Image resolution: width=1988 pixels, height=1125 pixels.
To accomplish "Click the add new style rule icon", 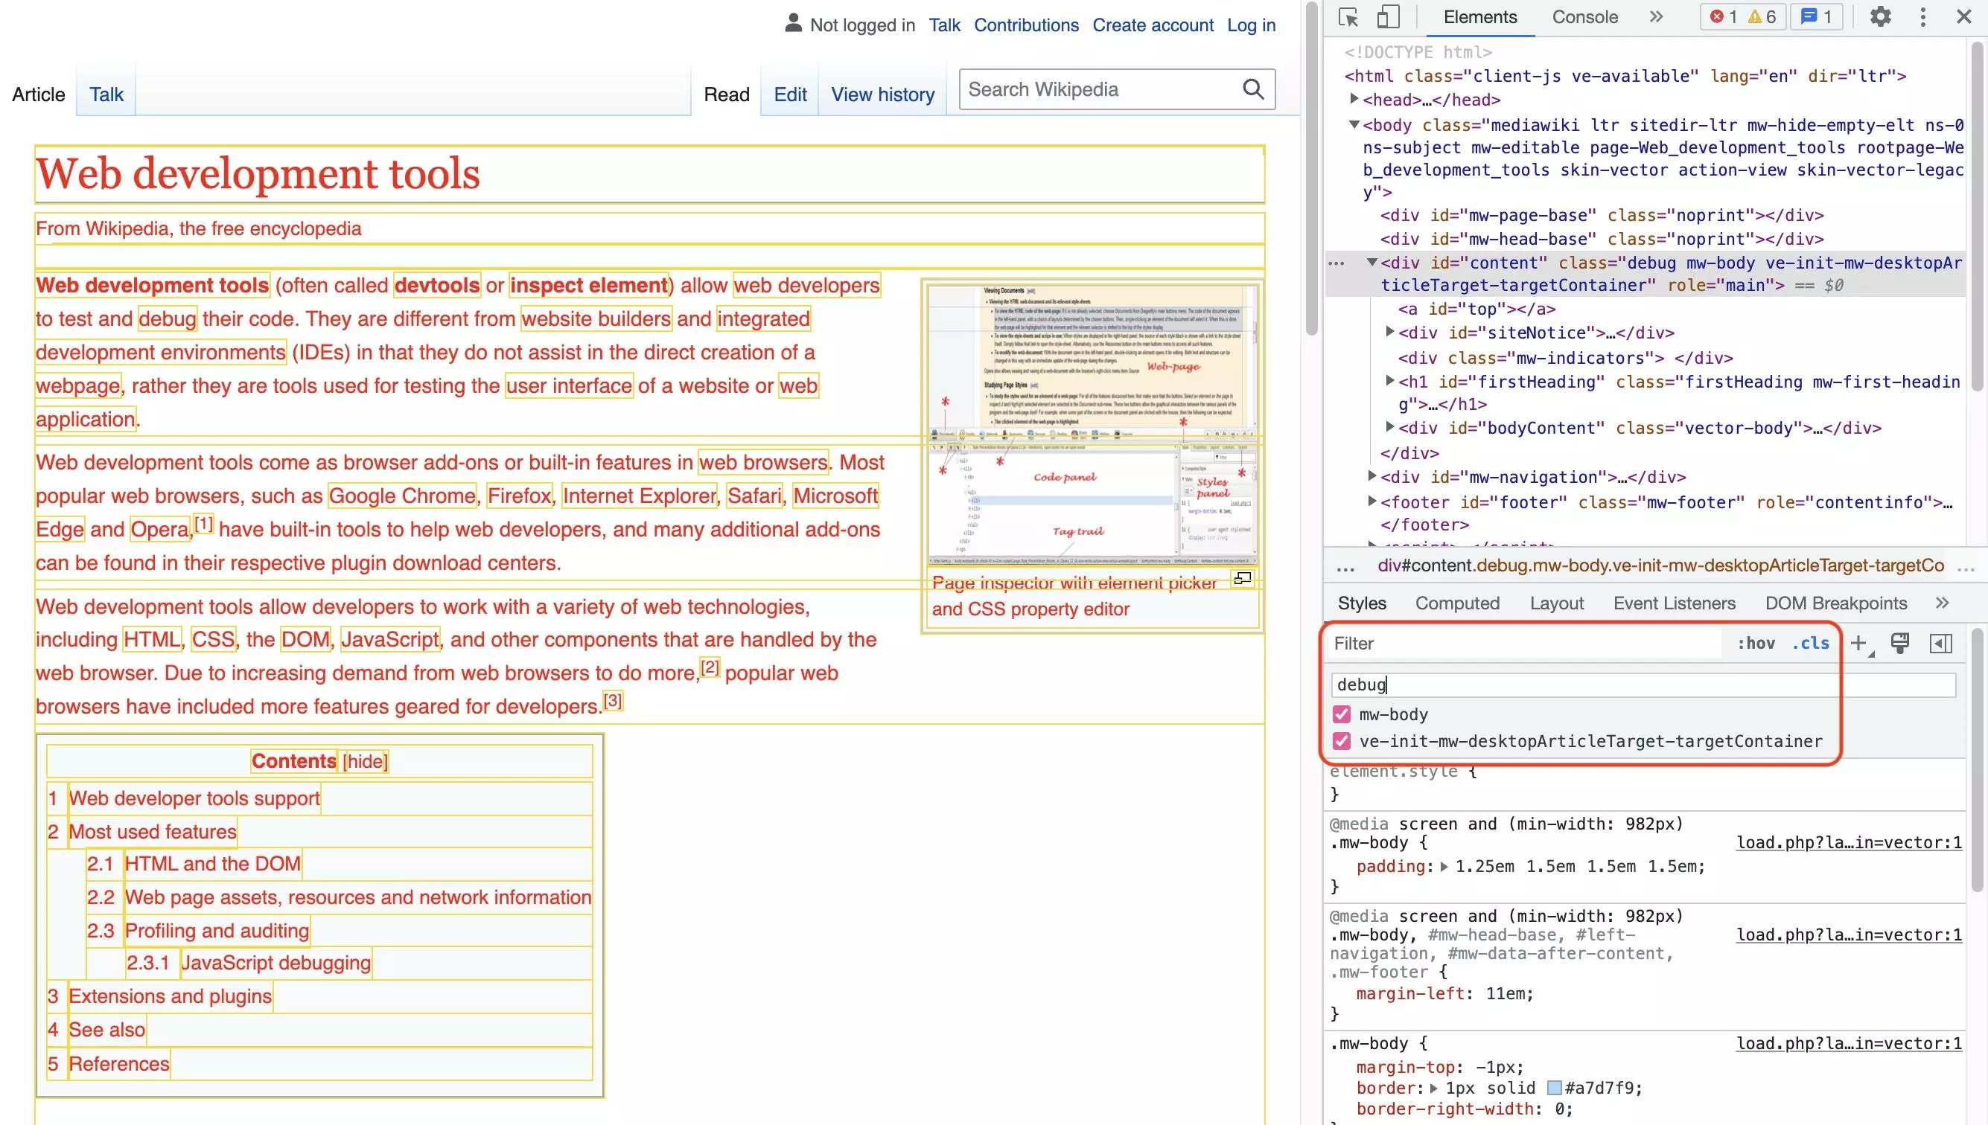I will [1860, 642].
